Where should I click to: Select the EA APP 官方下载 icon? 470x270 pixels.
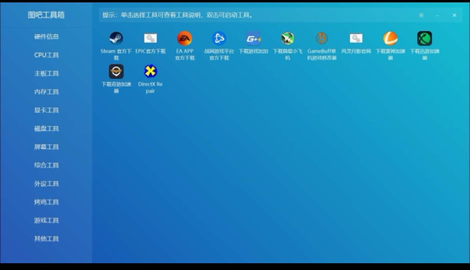click(x=185, y=39)
